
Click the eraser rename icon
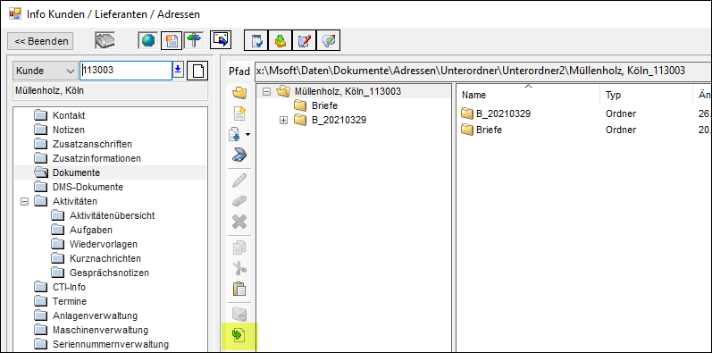click(239, 201)
